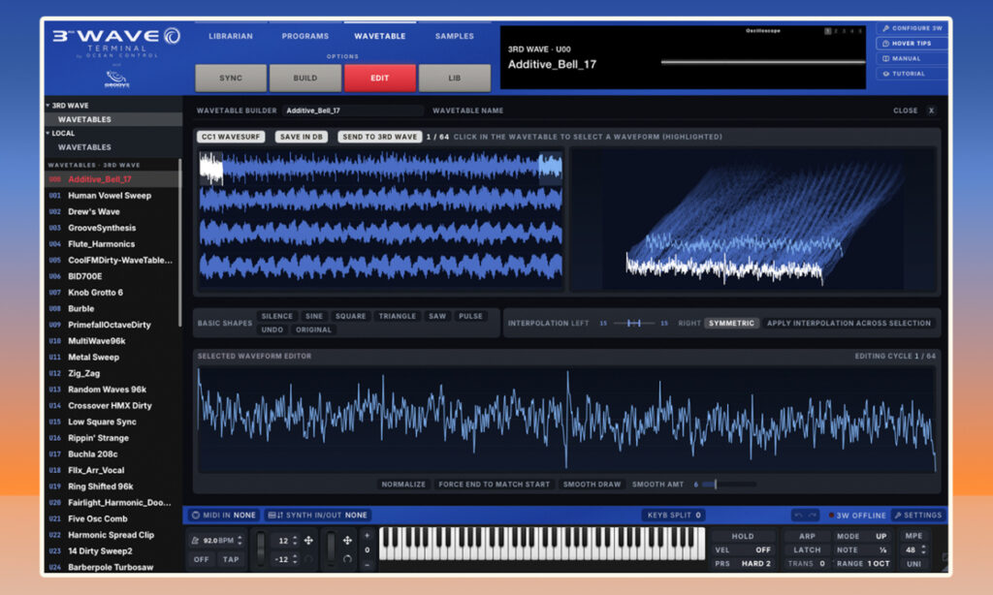Switch oscilloscope to view 2
Image resolution: width=993 pixels, height=595 pixels.
click(835, 30)
